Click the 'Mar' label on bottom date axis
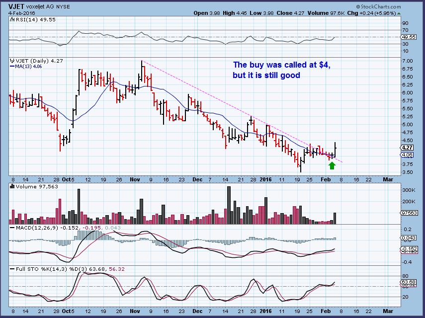 388,311
